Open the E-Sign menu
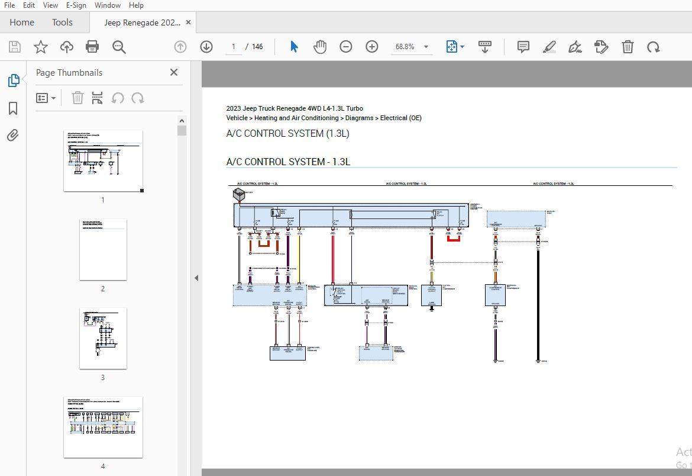Viewport: 692px width, 476px height. pyautogui.click(x=76, y=5)
